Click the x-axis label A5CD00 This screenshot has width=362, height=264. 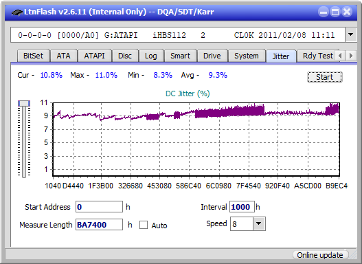(x=308, y=186)
